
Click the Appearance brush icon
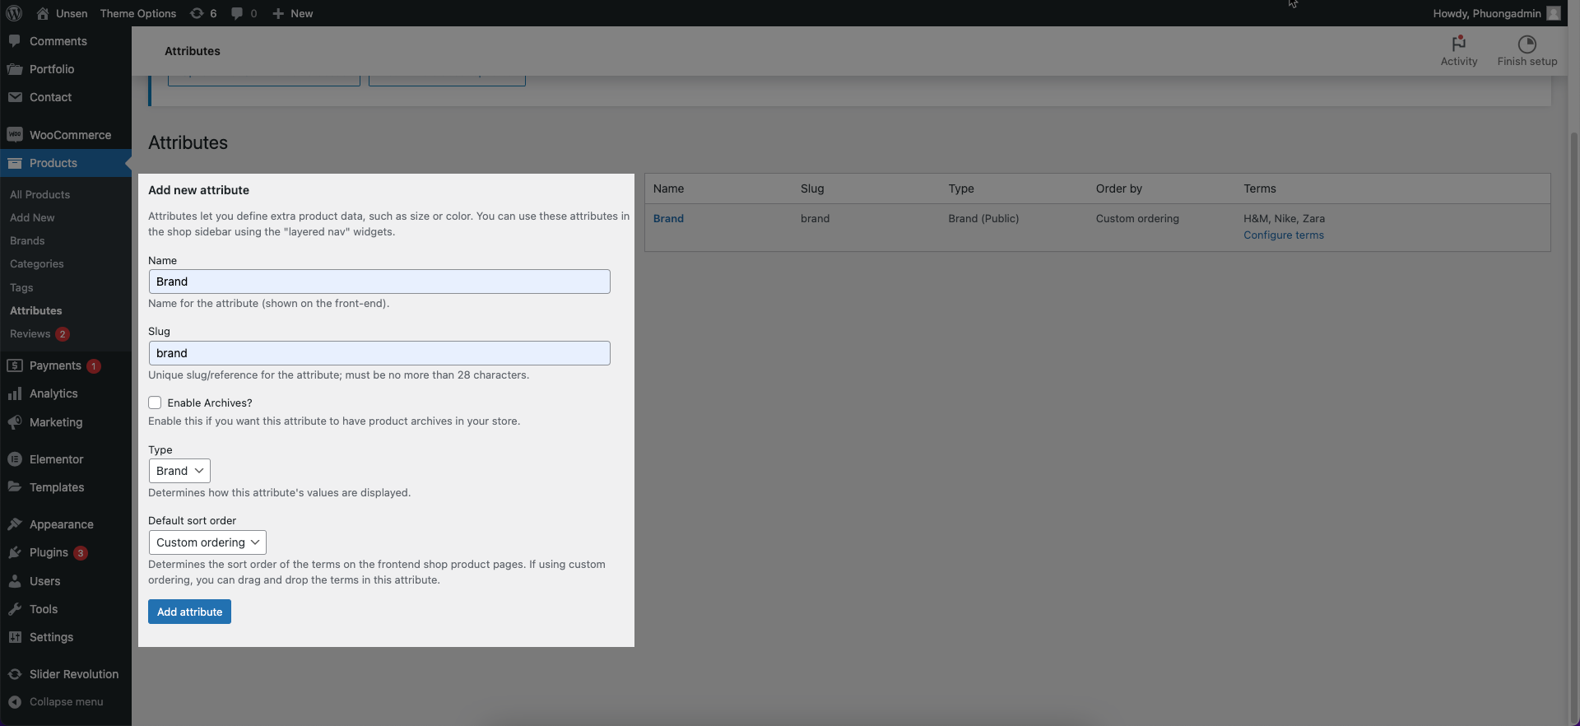(15, 524)
